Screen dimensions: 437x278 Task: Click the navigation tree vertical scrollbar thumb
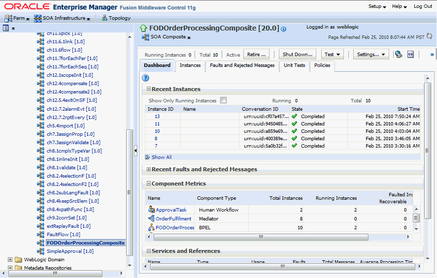(129, 192)
